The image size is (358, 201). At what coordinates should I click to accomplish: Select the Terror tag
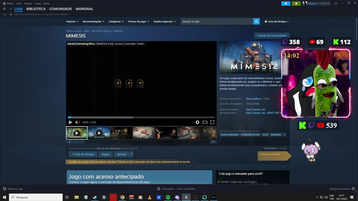click(x=265, y=135)
